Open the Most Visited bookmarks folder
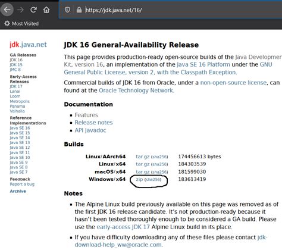Image resolution: width=282 pixels, height=250 pixels. click(x=21, y=23)
